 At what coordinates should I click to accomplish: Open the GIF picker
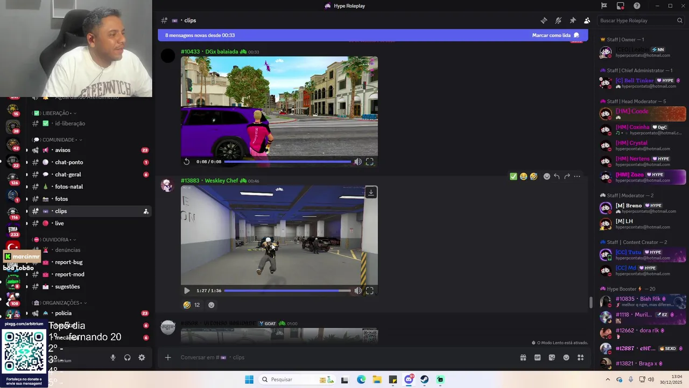[537, 357]
